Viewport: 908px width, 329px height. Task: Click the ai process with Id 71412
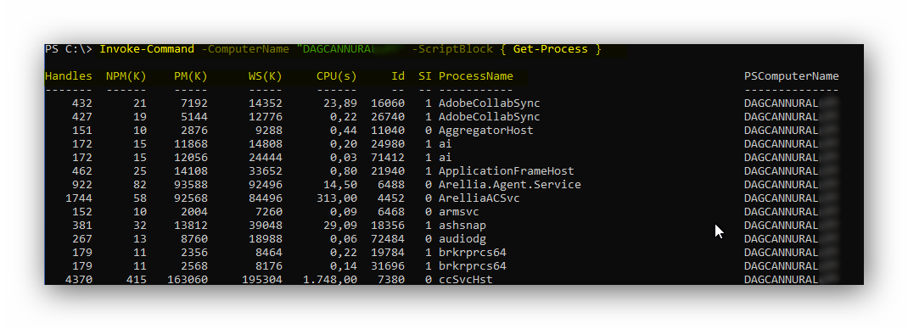[446, 158]
